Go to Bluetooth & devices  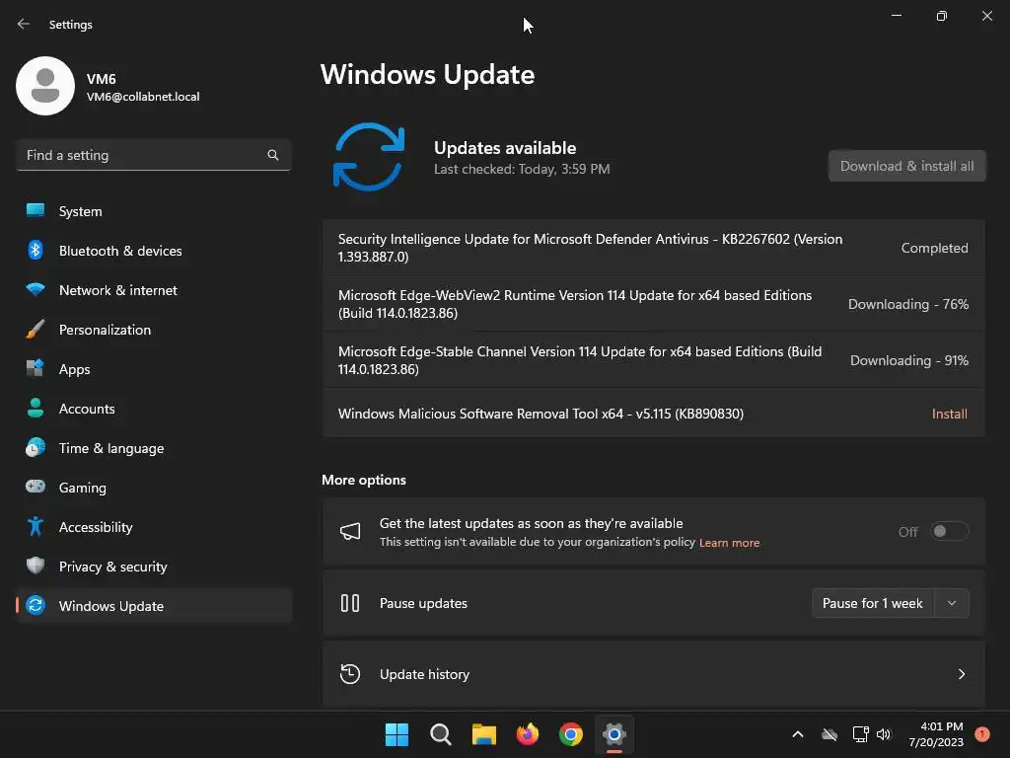coord(153,250)
